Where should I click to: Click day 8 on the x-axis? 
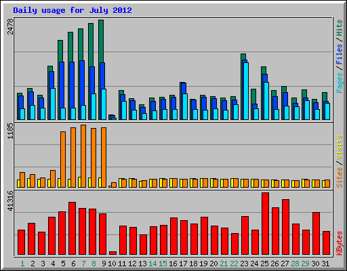click(x=94, y=264)
